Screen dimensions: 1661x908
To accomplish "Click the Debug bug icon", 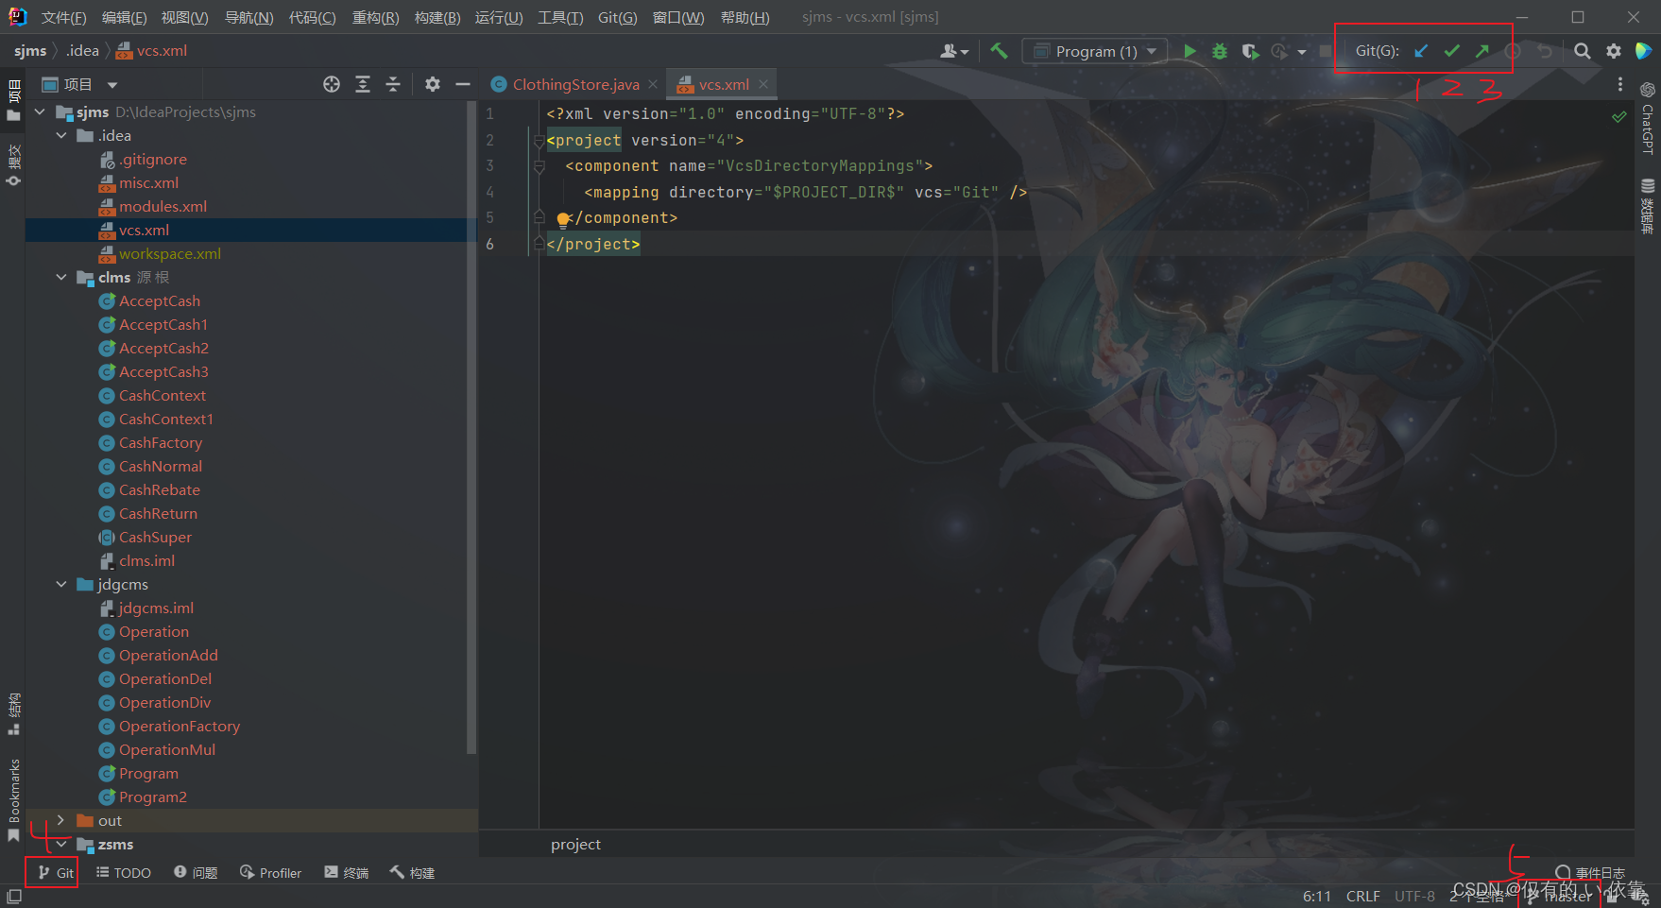I will [1220, 51].
